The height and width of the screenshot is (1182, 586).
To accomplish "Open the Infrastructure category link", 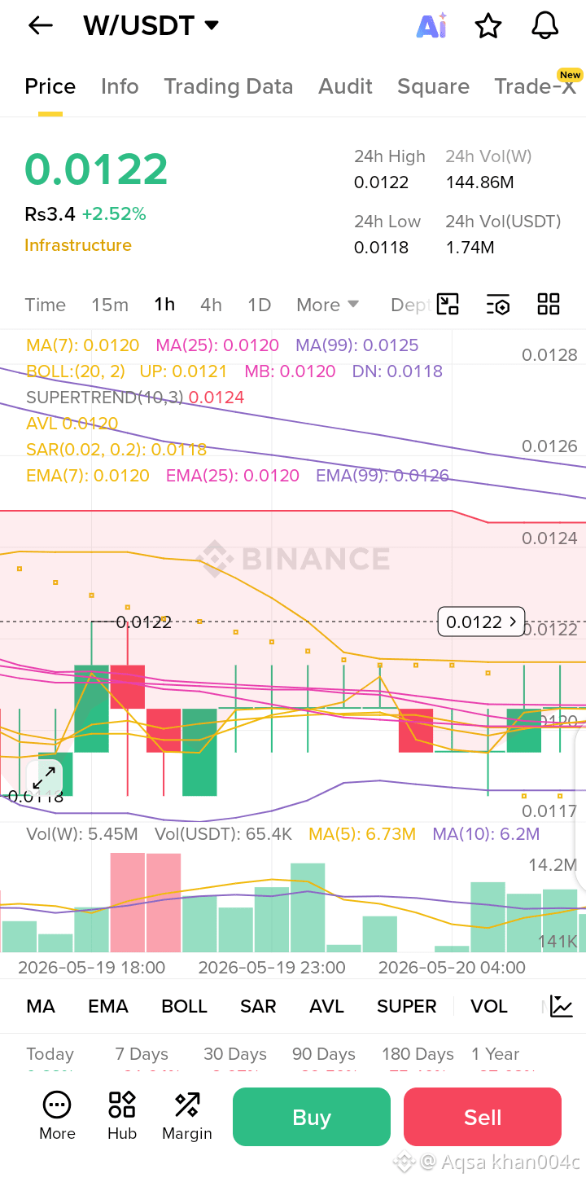I will point(78,245).
